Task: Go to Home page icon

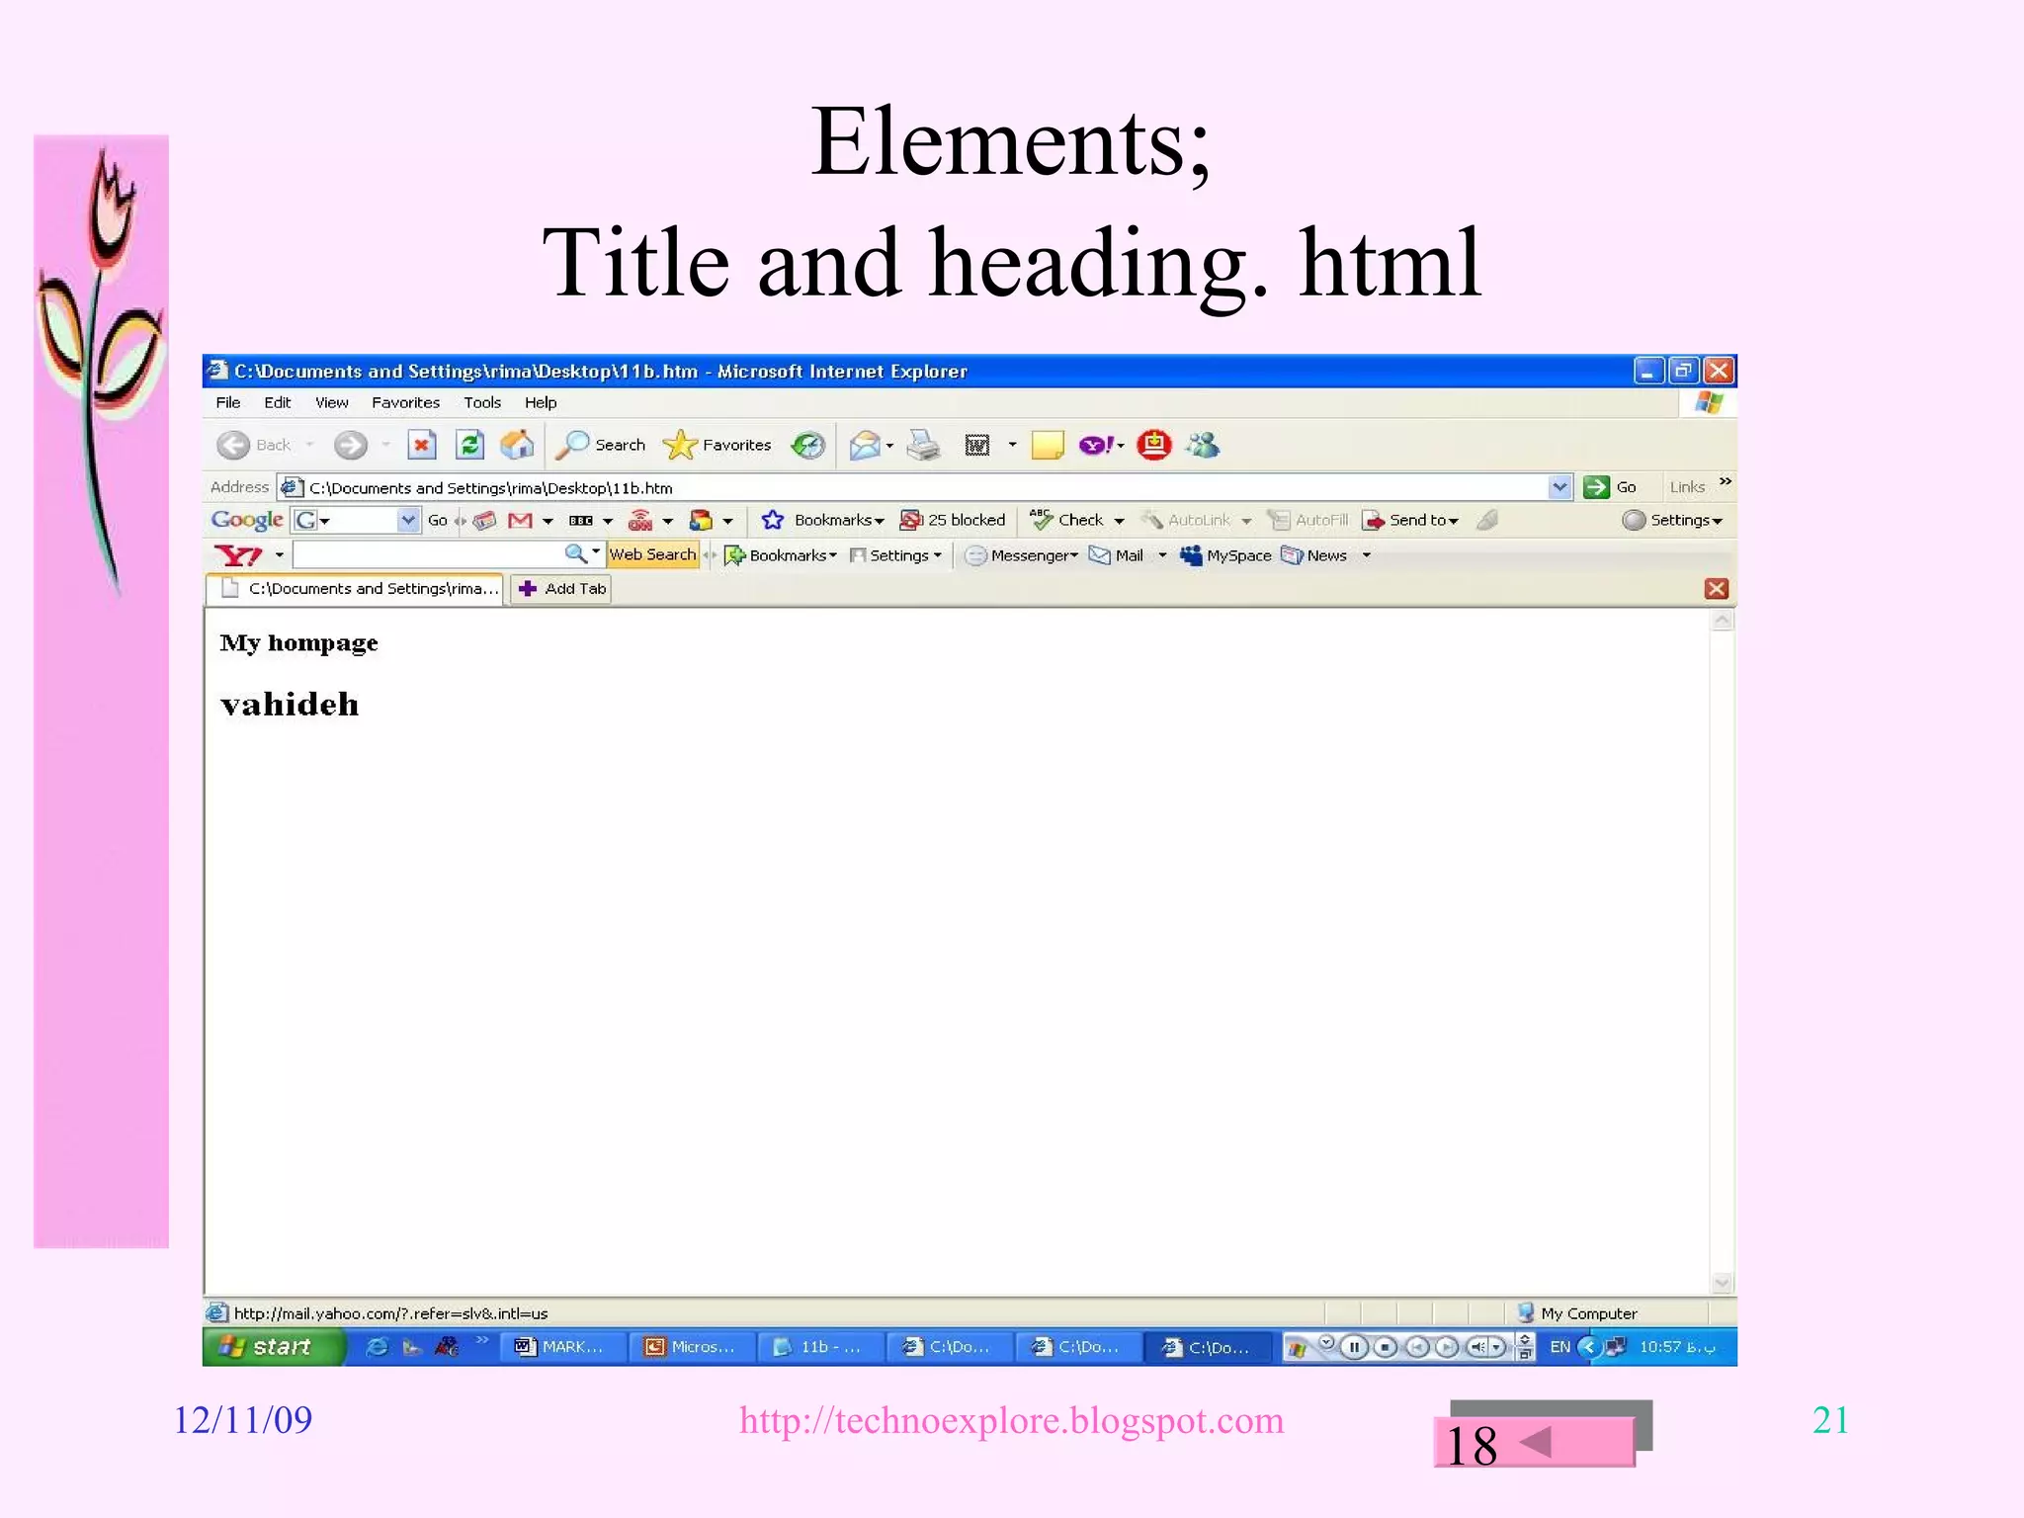Action: pos(517,445)
